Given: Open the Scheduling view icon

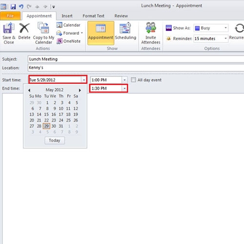Looking at the screenshot, I should point(125,28).
